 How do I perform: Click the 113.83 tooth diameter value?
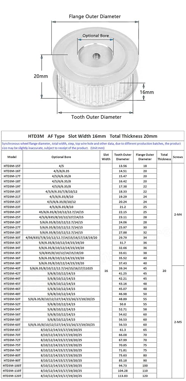tap(123, 375)
